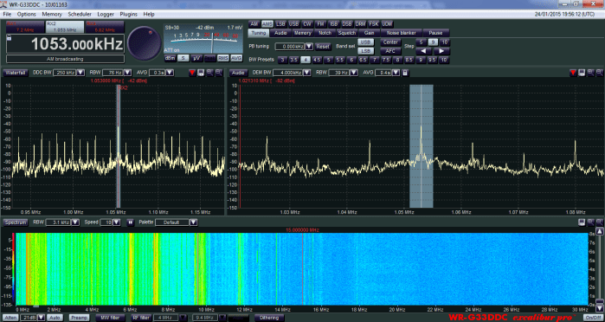The image size is (605, 322).
Task: Zoom in on the wideband waterfall panel
Action: 591,222
